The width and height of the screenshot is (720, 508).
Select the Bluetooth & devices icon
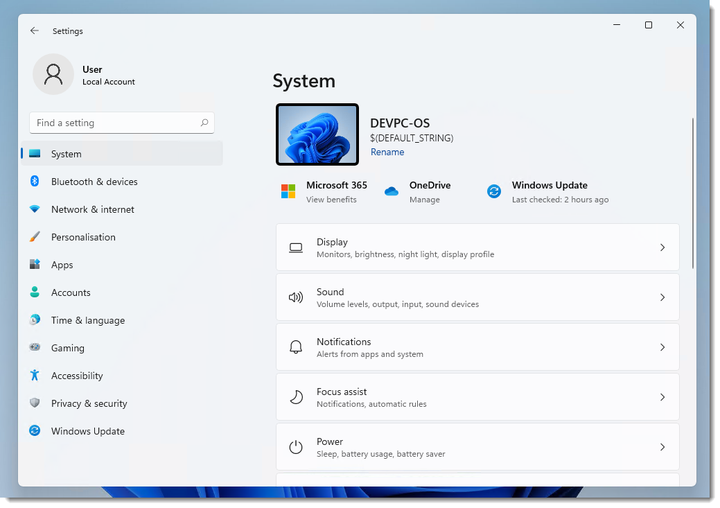[x=35, y=182]
